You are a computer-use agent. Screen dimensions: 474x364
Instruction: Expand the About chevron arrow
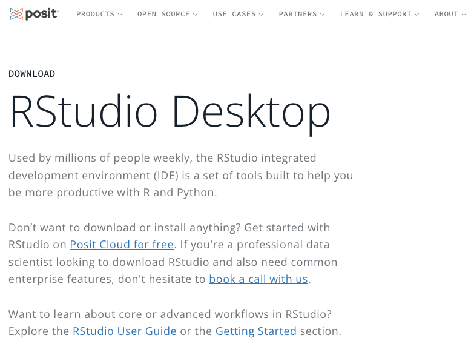pos(464,14)
